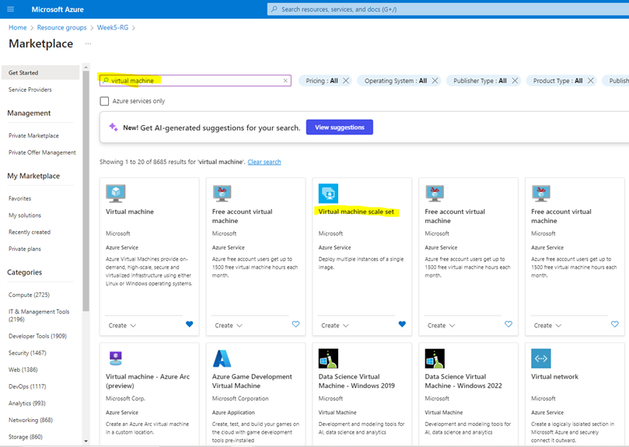Screen dimensions: 629x447
Task: Remove the Pricing : All filter
Action: pyautogui.click(x=346, y=81)
